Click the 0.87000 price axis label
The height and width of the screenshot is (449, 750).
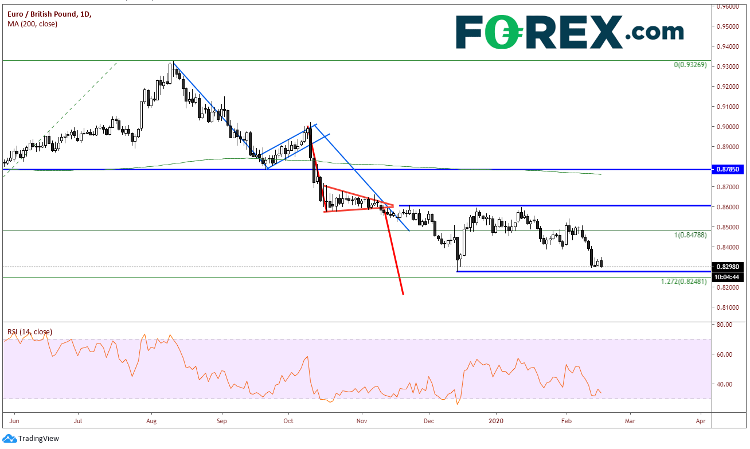pyautogui.click(x=726, y=187)
